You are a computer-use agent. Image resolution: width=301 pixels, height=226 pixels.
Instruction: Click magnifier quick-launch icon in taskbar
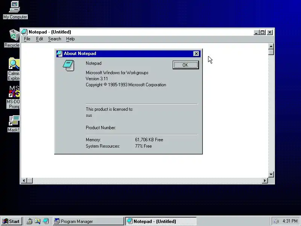(x=37, y=221)
